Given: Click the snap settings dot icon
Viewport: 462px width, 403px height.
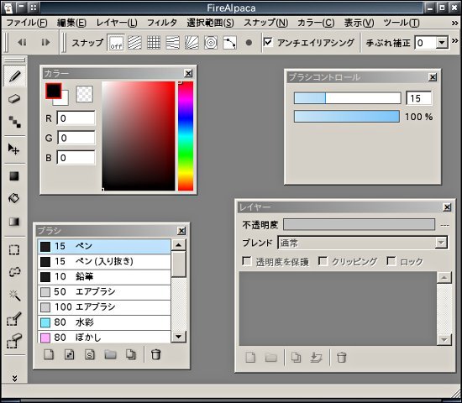Looking at the screenshot, I should click(249, 43).
